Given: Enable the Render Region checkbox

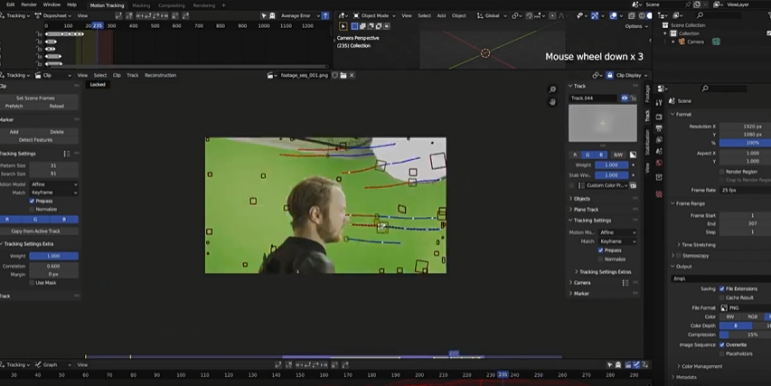Looking at the screenshot, I should [722, 172].
